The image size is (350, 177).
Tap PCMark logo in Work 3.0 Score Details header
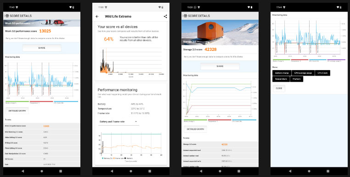(7, 16)
